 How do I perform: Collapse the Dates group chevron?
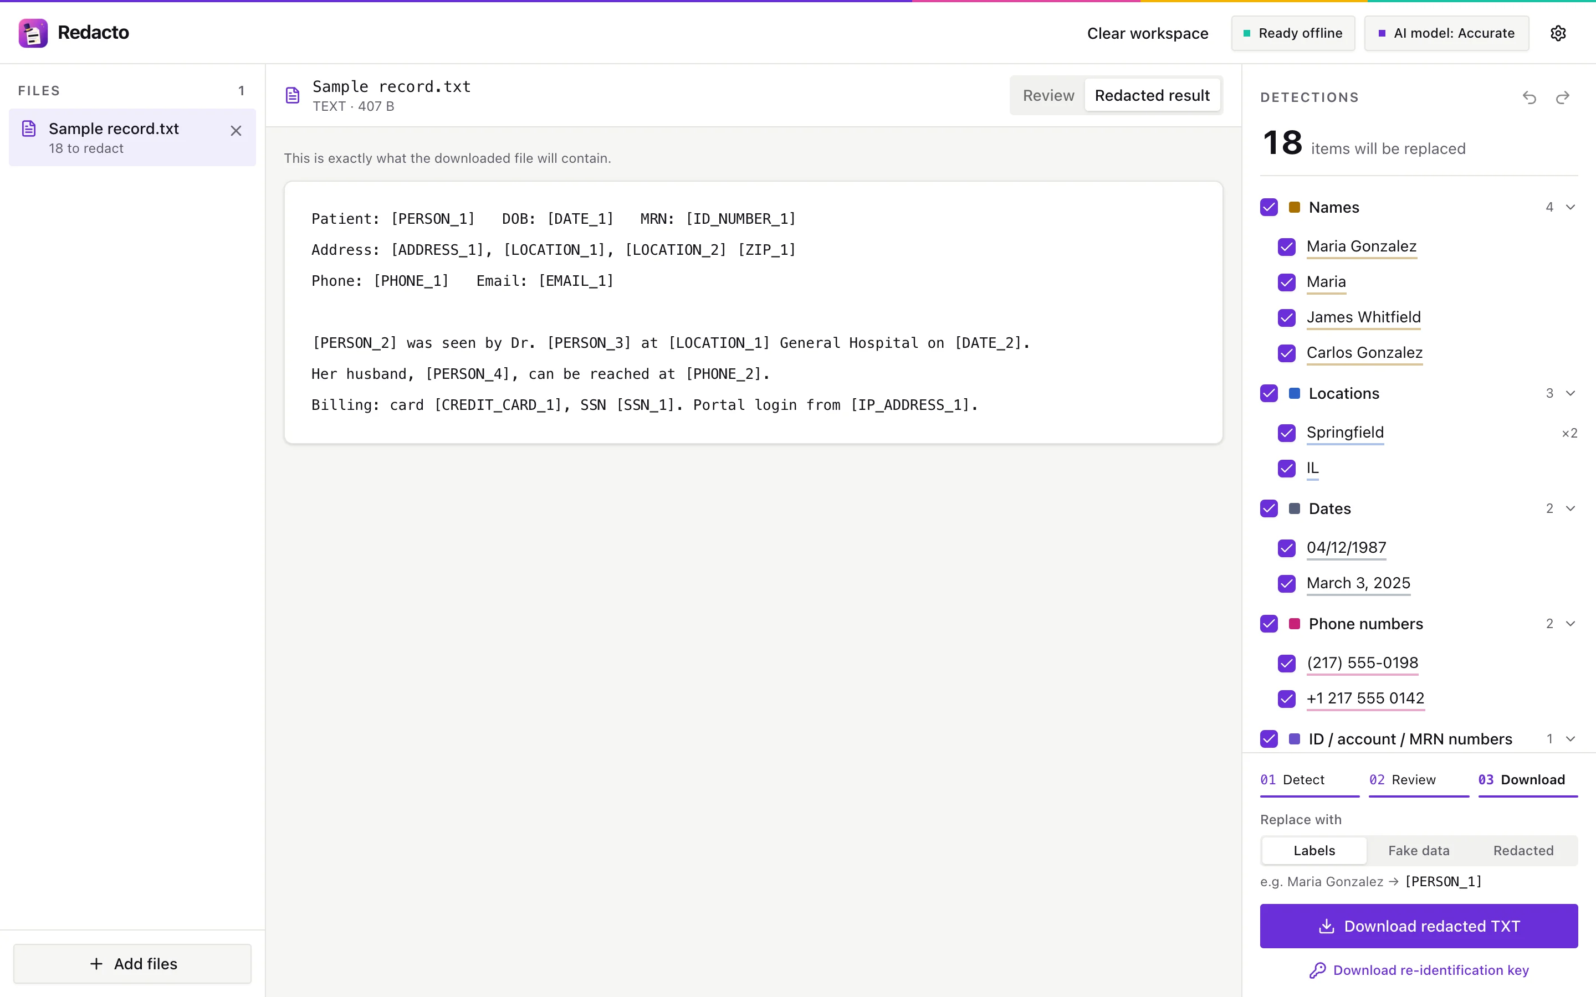coord(1571,508)
